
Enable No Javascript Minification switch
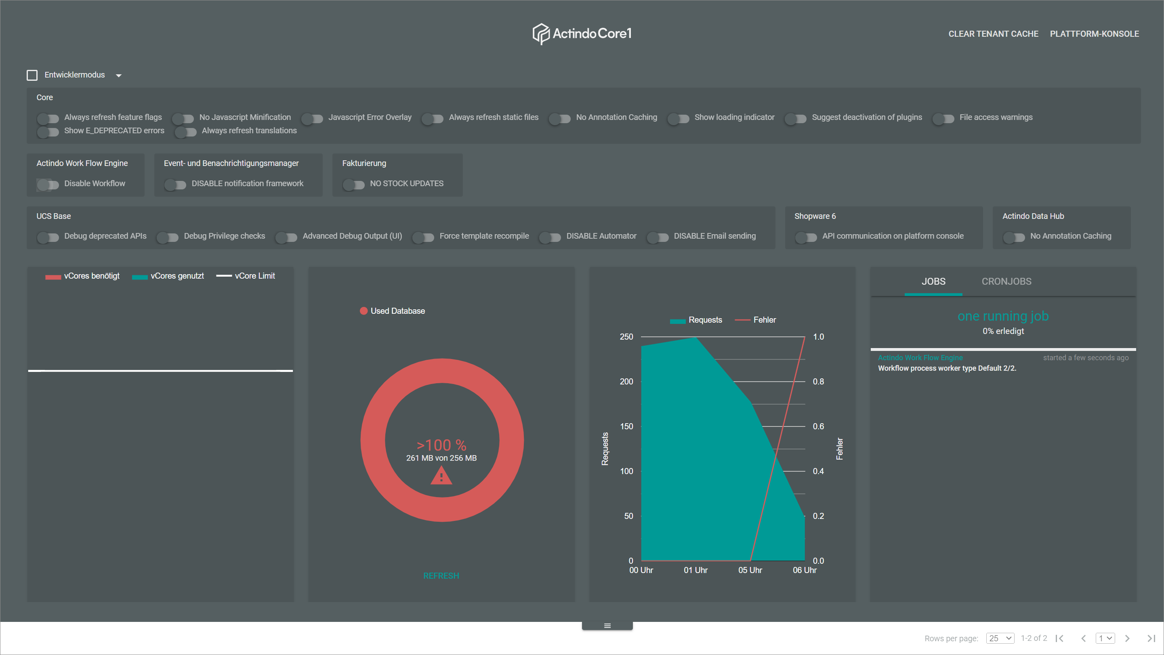coord(183,118)
